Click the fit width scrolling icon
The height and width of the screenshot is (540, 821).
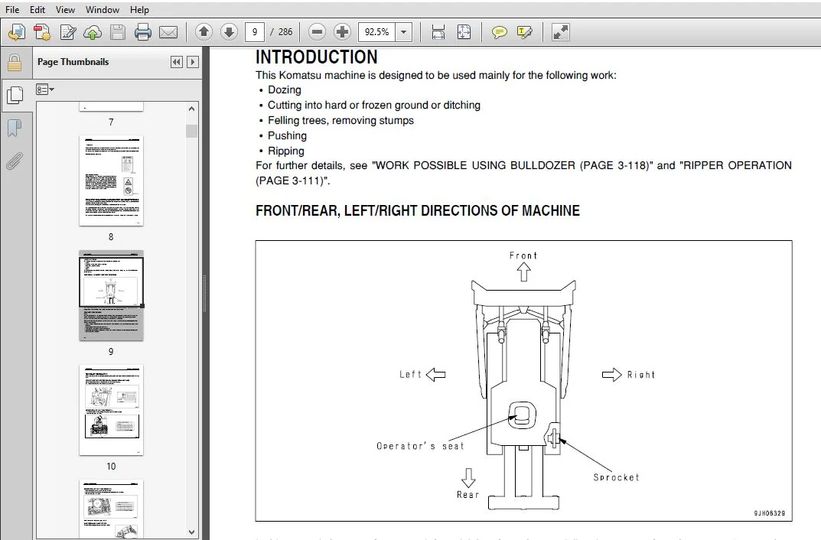coord(438,32)
